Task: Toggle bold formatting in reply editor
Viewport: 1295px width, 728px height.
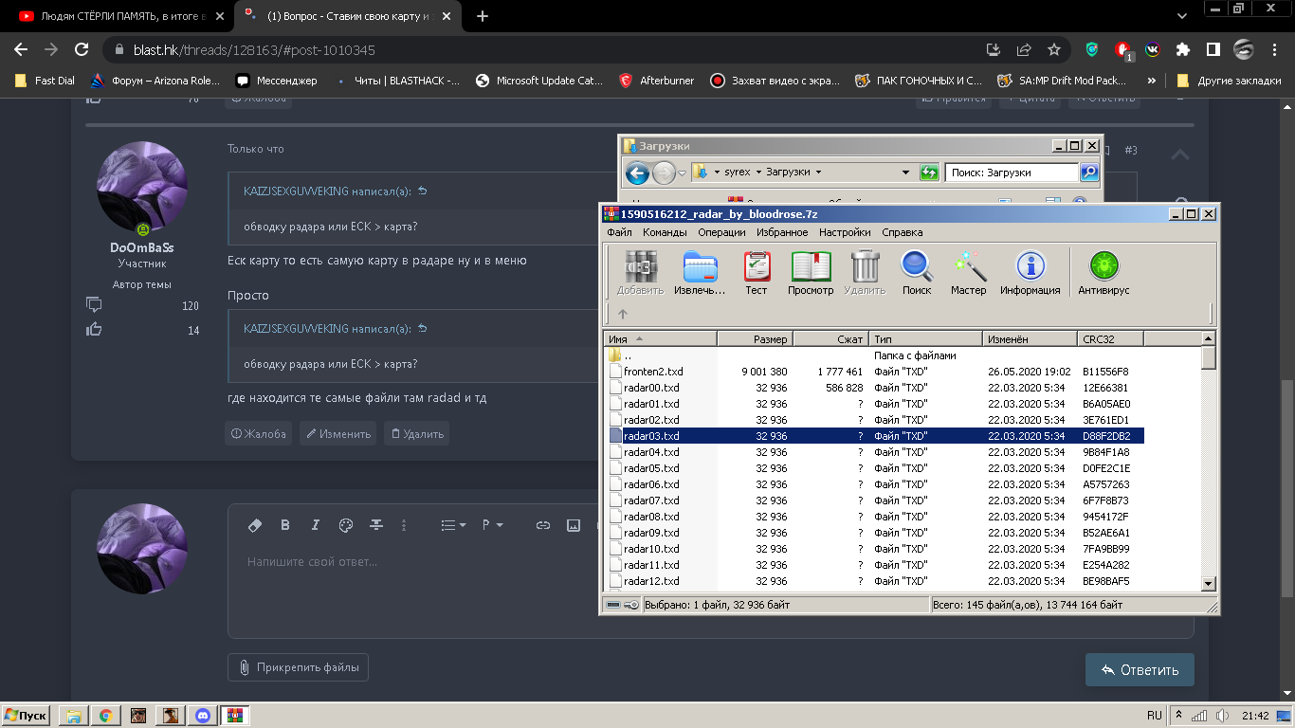Action: point(285,525)
